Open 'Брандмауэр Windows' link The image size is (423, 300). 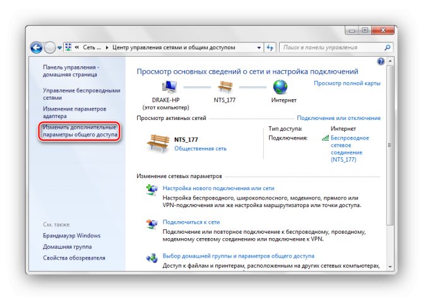(x=71, y=236)
